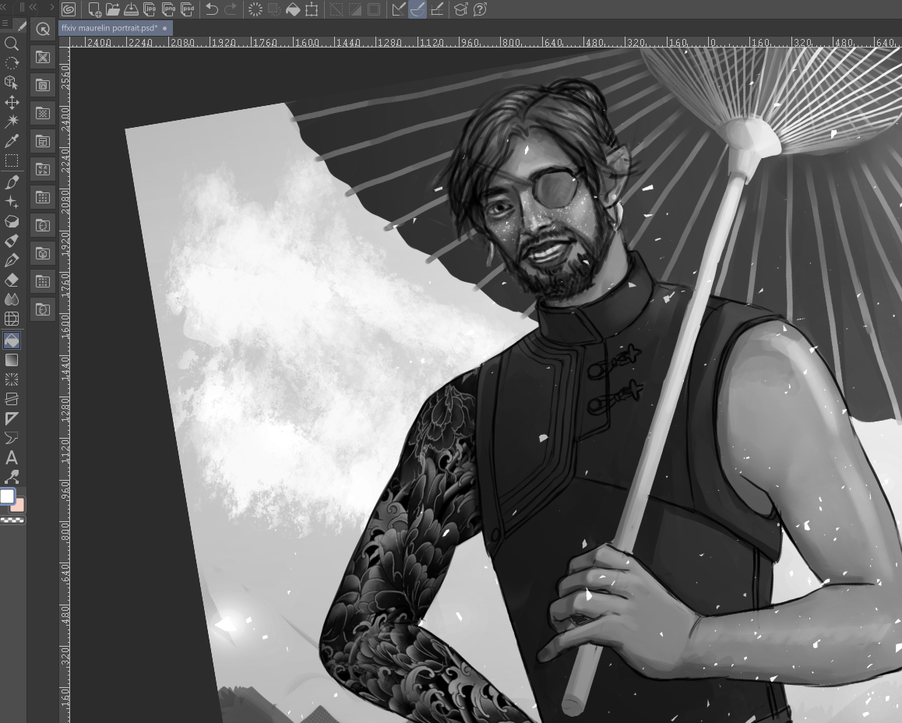Choose the Eraser tool
Image resolution: width=902 pixels, height=723 pixels.
tap(12, 280)
